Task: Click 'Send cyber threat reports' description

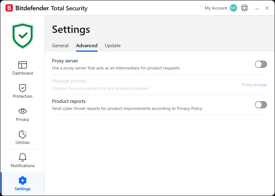Action: pyautogui.click(x=127, y=108)
